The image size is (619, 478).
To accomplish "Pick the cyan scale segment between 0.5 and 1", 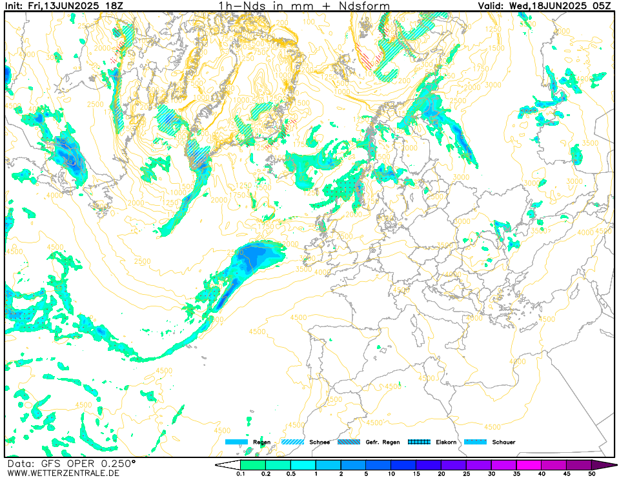I will pos(303,465).
